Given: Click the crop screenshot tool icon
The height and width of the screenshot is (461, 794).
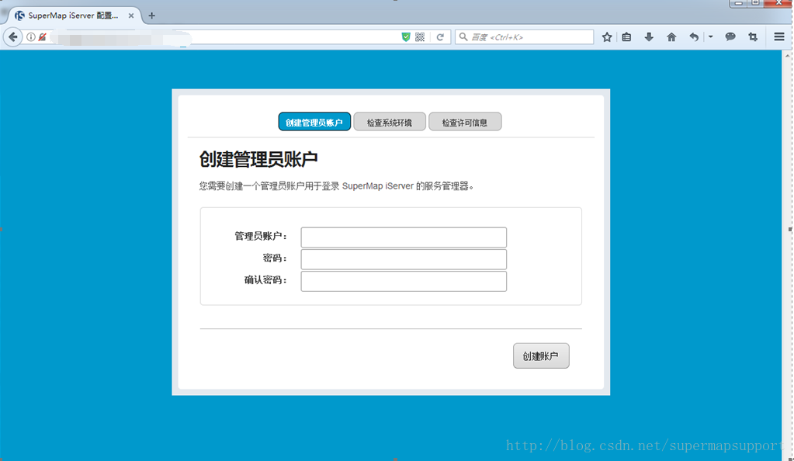Looking at the screenshot, I should (753, 37).
